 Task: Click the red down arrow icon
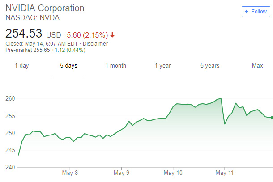(112, 34)
